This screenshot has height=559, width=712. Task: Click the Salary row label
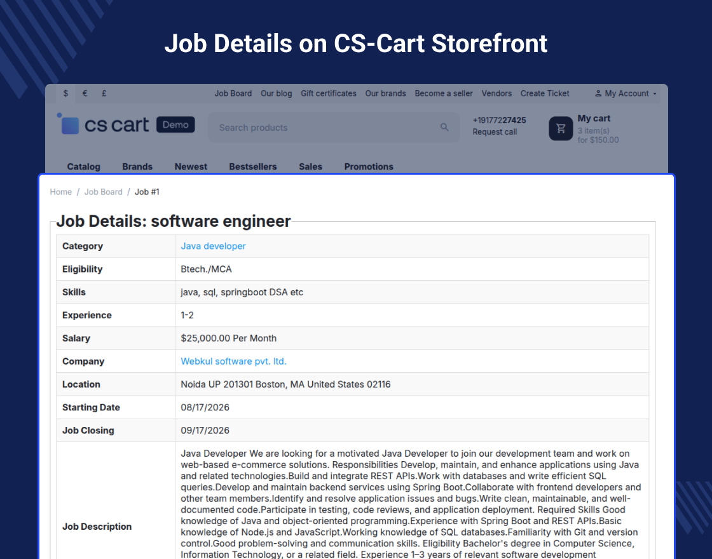tap(76, 339)
